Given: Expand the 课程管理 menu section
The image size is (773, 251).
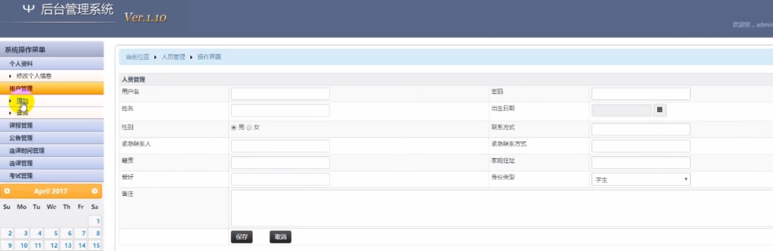Looking at the screenshot, I should coord(52,125).
